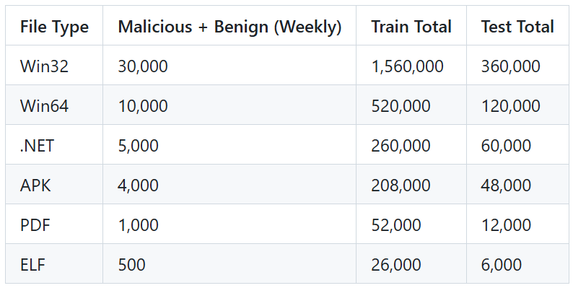Click the 48,000 test total cell
This screenshot has height=288, width=573.
click(506, 186)
